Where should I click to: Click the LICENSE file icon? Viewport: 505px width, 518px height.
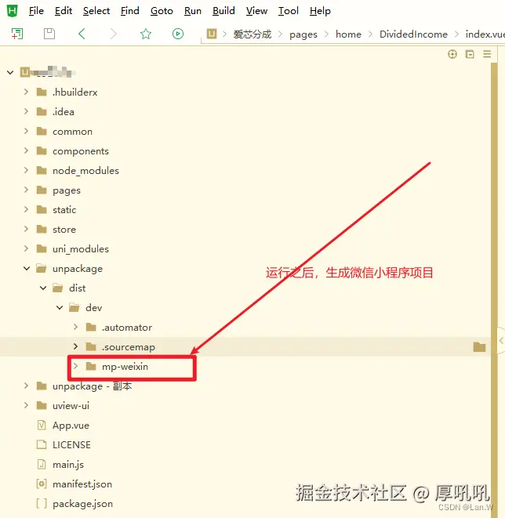[x=42, y=444]
